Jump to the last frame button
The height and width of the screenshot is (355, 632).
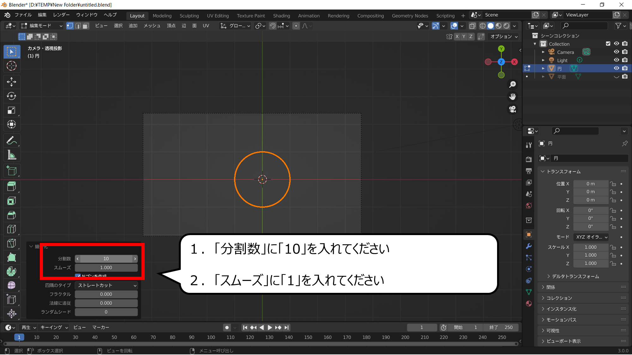pyautogui.click(x=287, y=328)
